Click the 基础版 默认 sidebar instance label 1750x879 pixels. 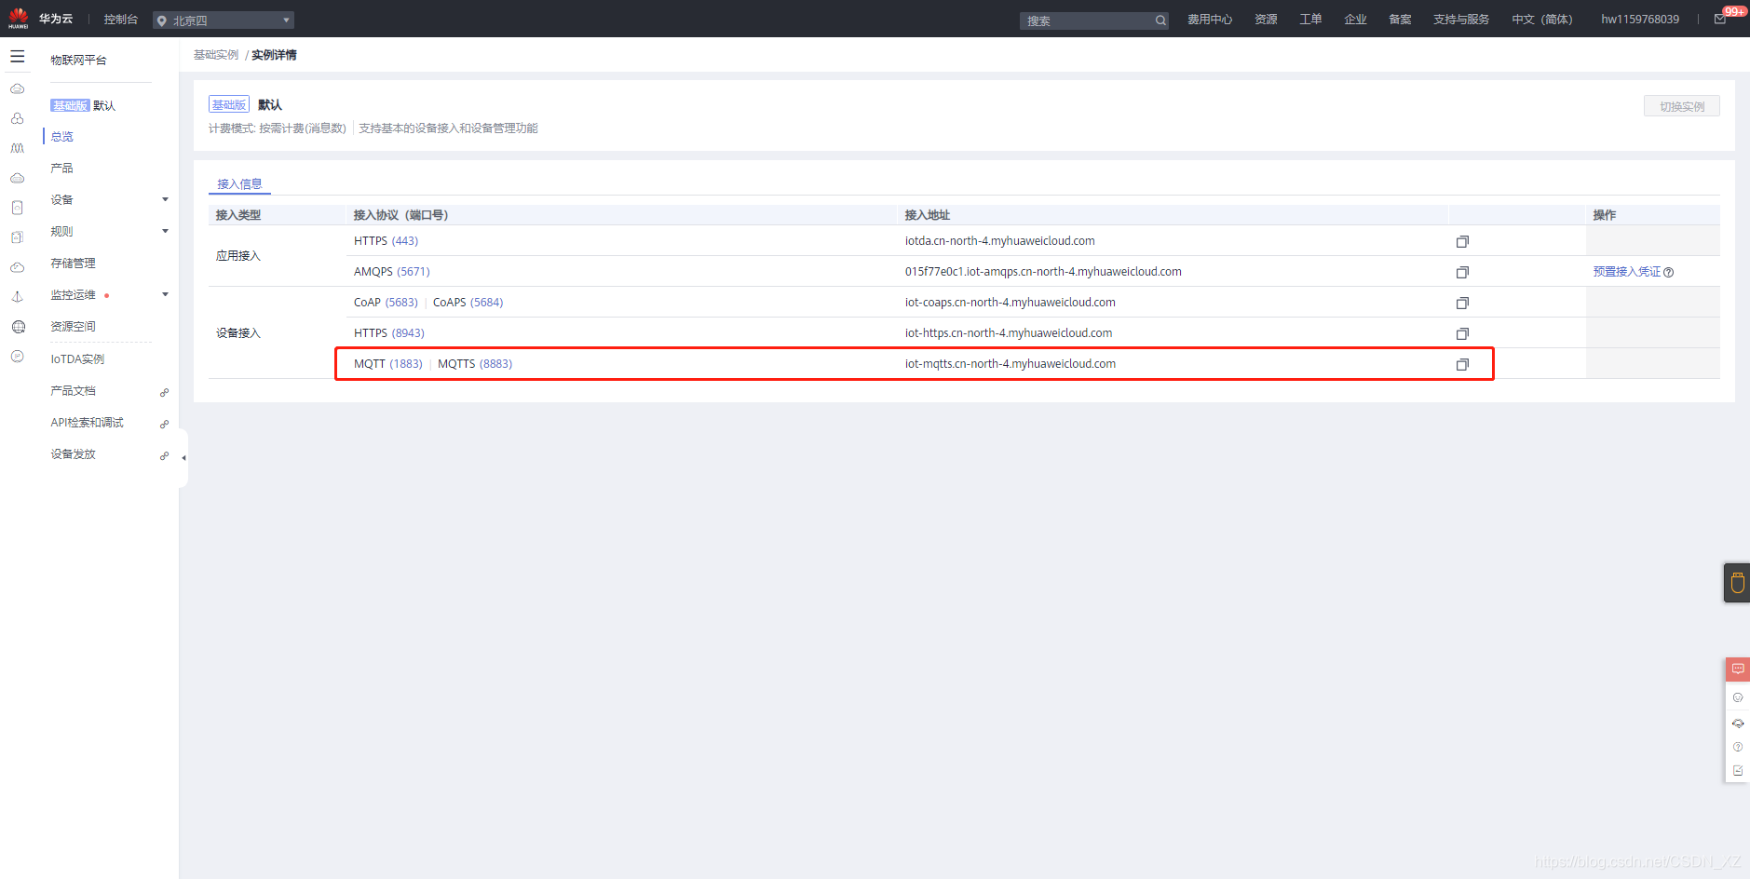[x=83, y=105]
